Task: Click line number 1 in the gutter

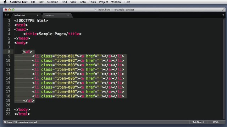Action: (x=9, y=20)
